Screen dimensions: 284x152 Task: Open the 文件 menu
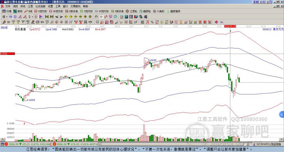point(8,6)
